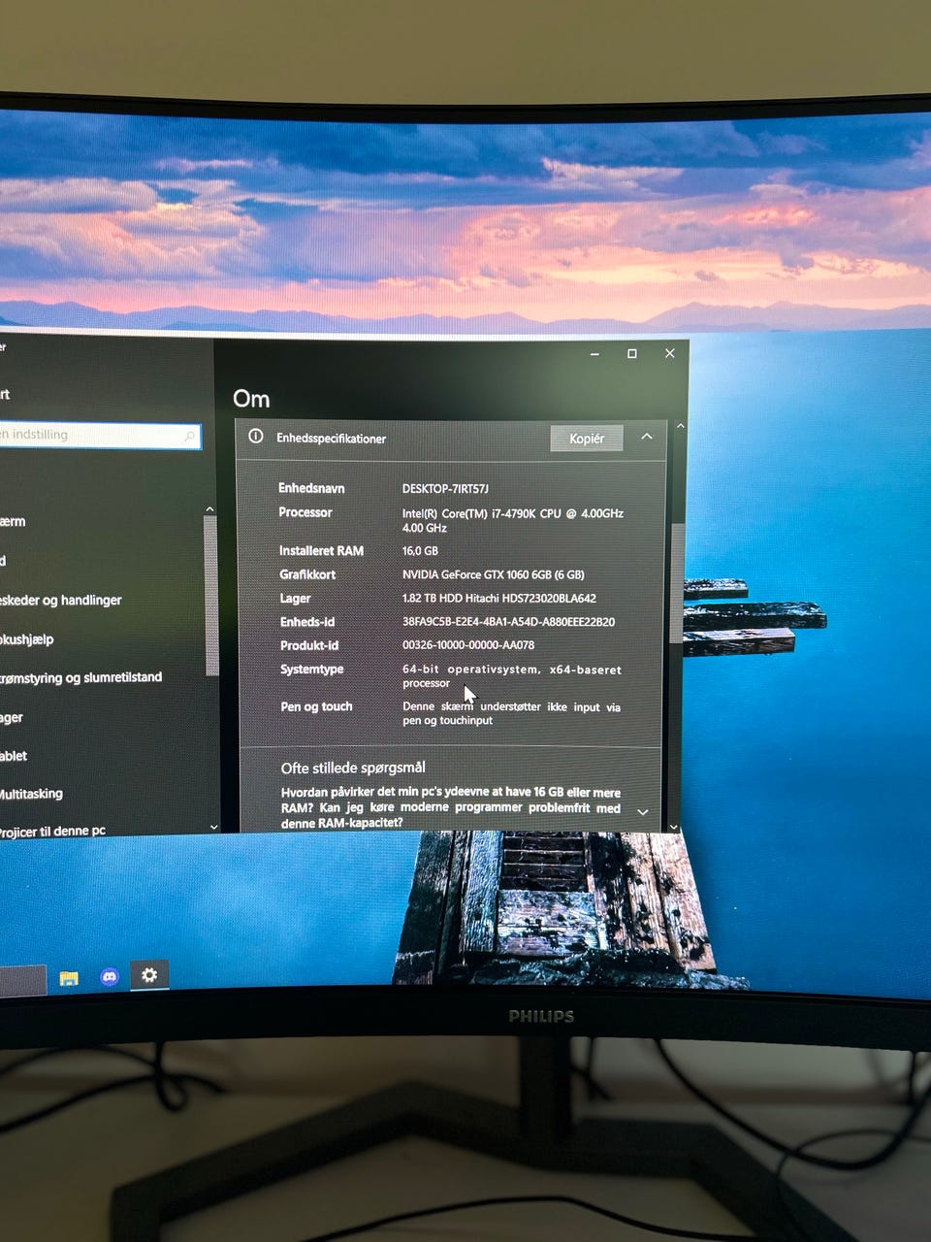Click the Kopiér button
The image size is (931, 1242).
587,439
